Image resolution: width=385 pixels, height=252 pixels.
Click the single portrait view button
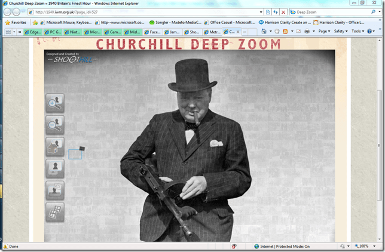[x=55, y=168]
